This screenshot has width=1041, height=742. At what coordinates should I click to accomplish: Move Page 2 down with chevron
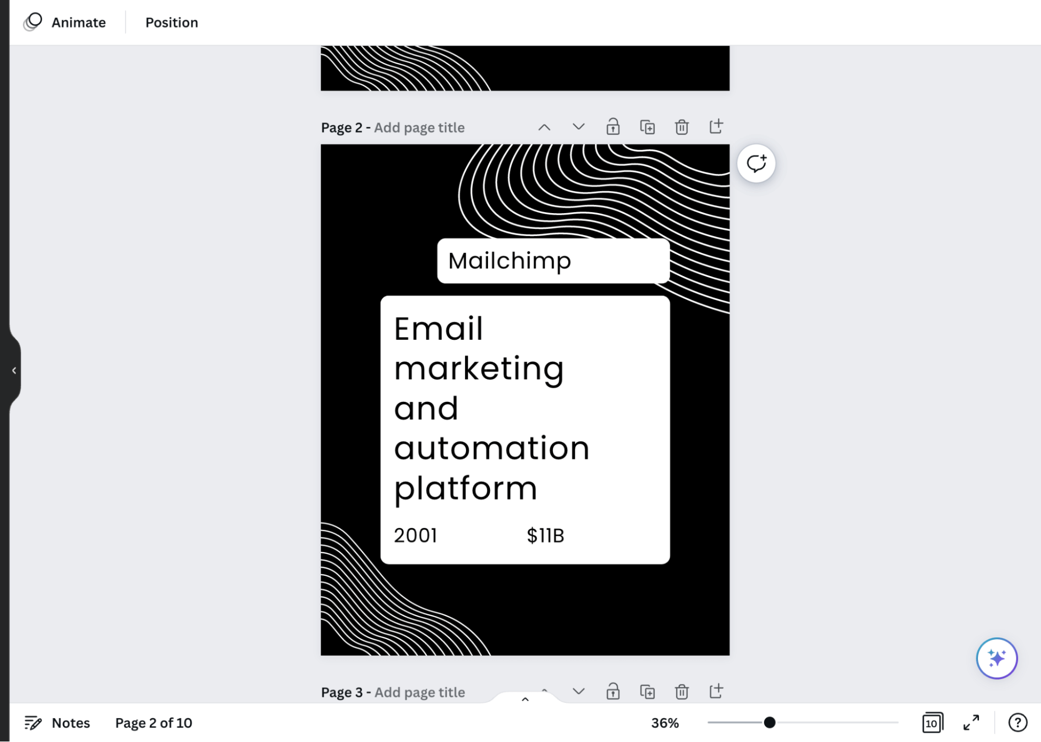pos(579,127)
